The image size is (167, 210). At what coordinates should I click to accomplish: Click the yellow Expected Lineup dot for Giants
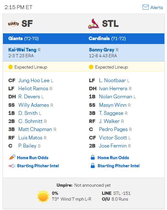click(x=10, y=67)
